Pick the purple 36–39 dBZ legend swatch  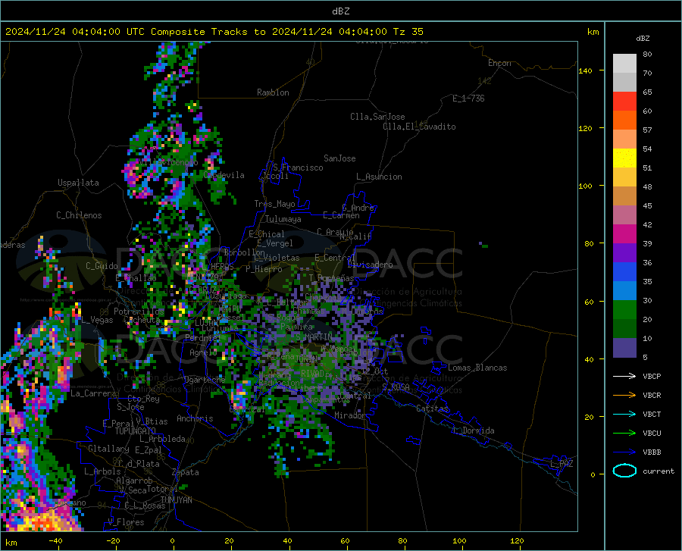pyautogui.click(x=624, y=253)
